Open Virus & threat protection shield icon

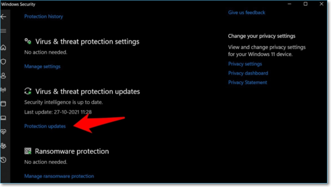coord(4,61)
